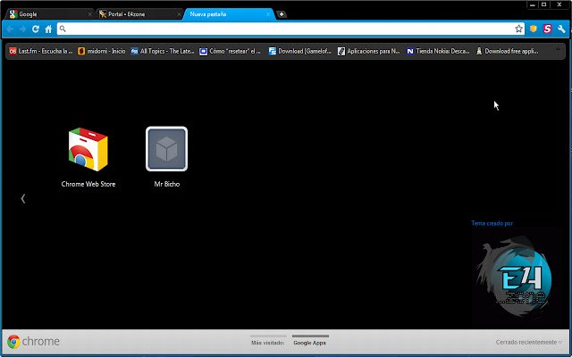The image size is (572, 357).
Task: Open the Chrome wrench menu
Action: coord(561,29)
